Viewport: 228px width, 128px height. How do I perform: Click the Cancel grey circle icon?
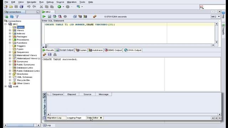pos(65,17)
